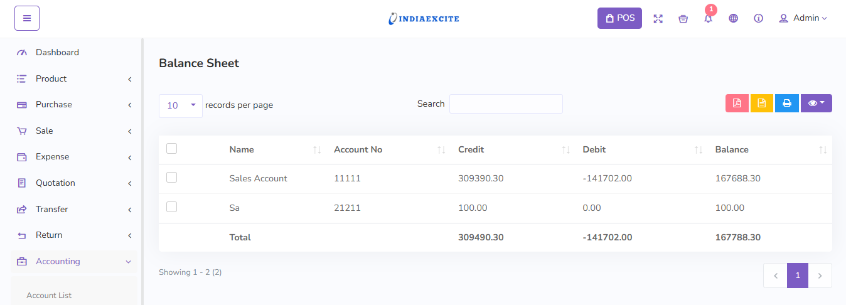Check the Sales Account row checkbox
This screenshot has height=305, width=846.
click(x=171, y=178)
